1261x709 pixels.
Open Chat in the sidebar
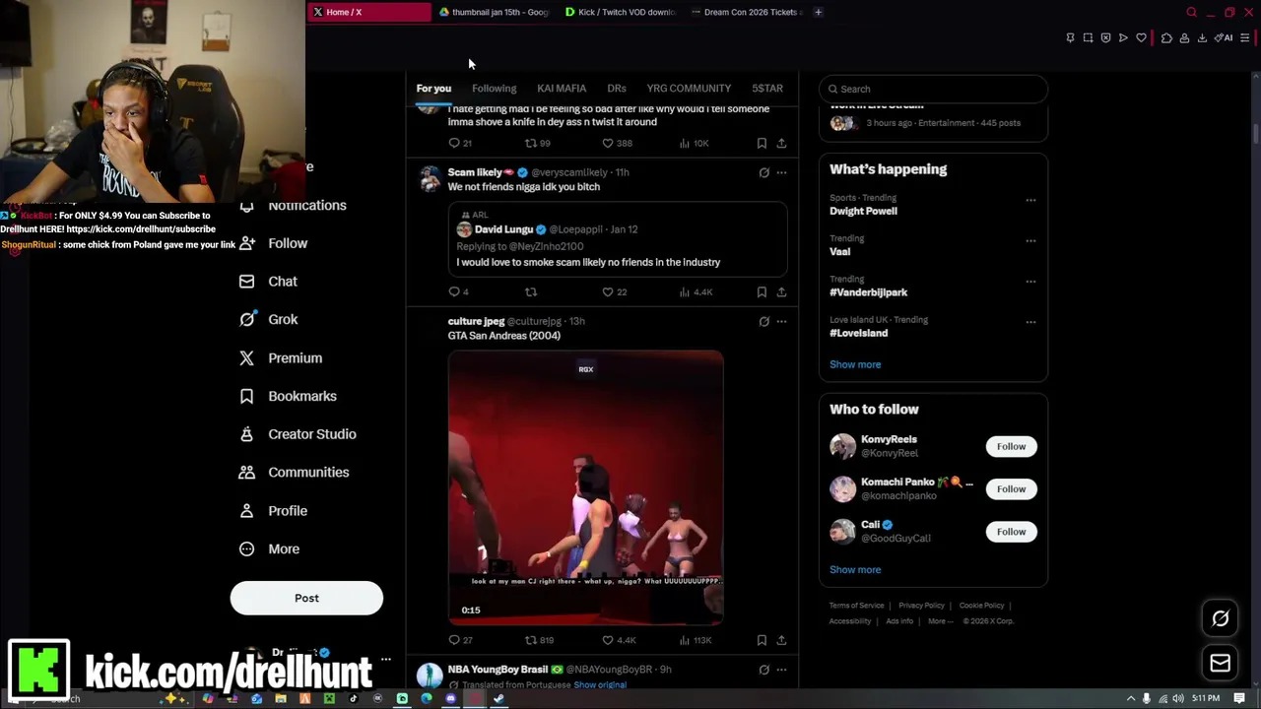[x=269, y=282]
